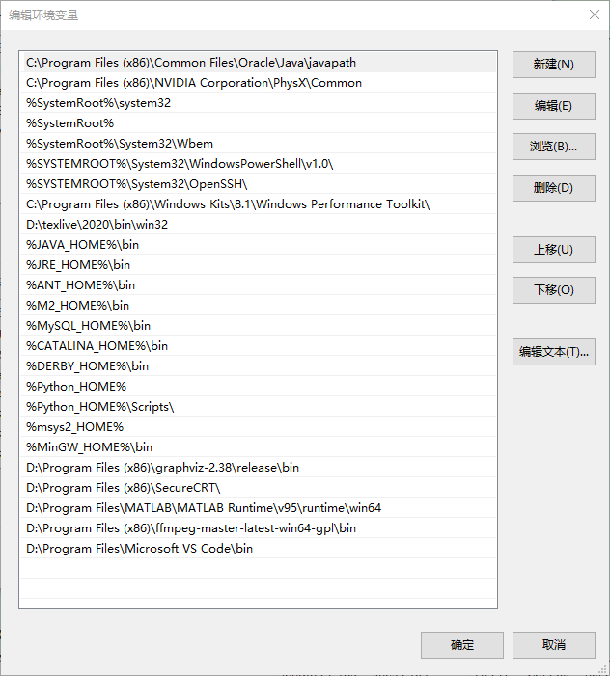Select the %msys2_HOME% entry
Screen dimensions: 610x676
[x=258, y=427]
